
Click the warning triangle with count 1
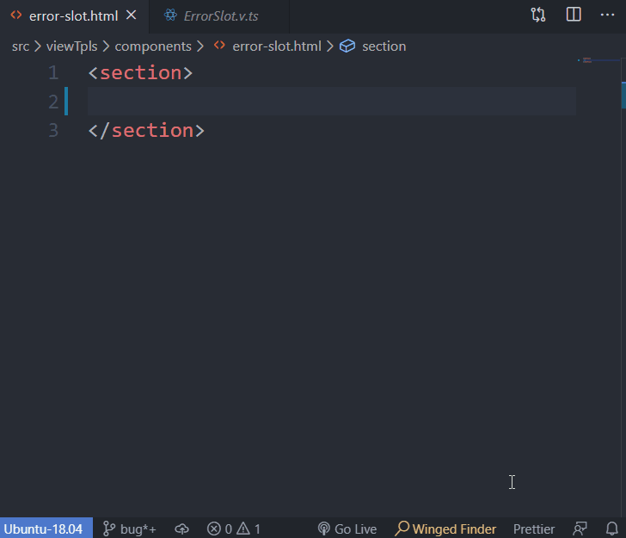[x=249, y=529]
